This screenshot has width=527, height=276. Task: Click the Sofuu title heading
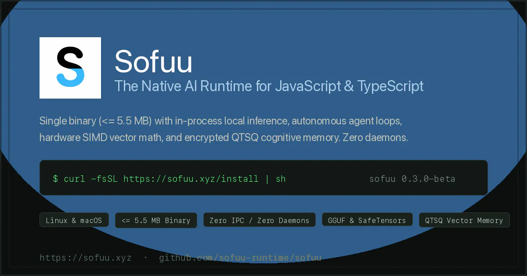[x=153, y=61]
